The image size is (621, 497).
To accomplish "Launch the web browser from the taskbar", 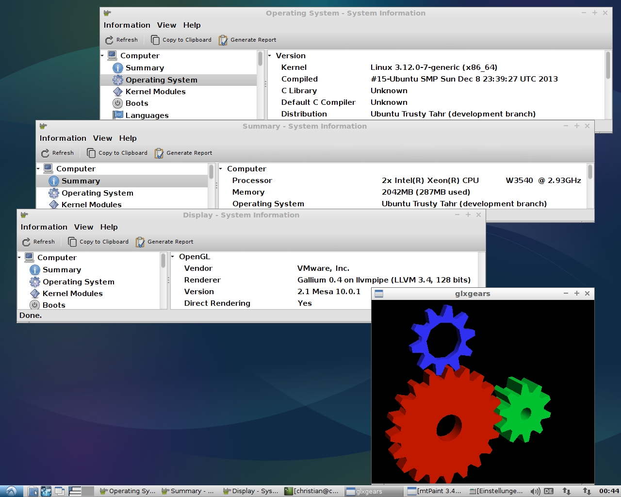I will tap(46, 491).
